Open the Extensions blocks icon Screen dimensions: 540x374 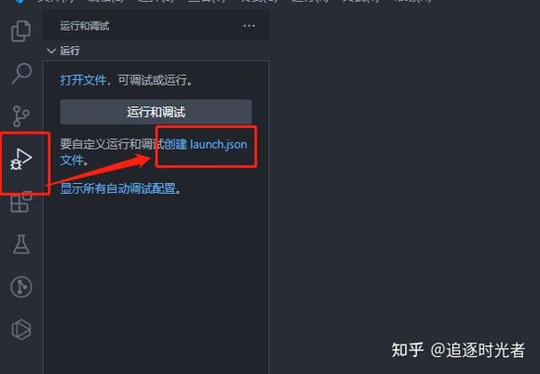(x=21, y=202)
